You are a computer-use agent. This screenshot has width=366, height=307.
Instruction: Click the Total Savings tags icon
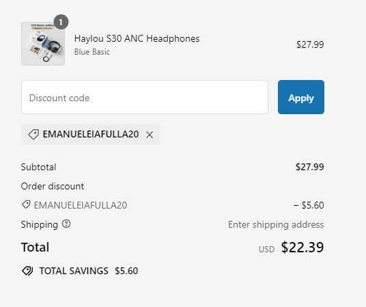pos(27,271)
